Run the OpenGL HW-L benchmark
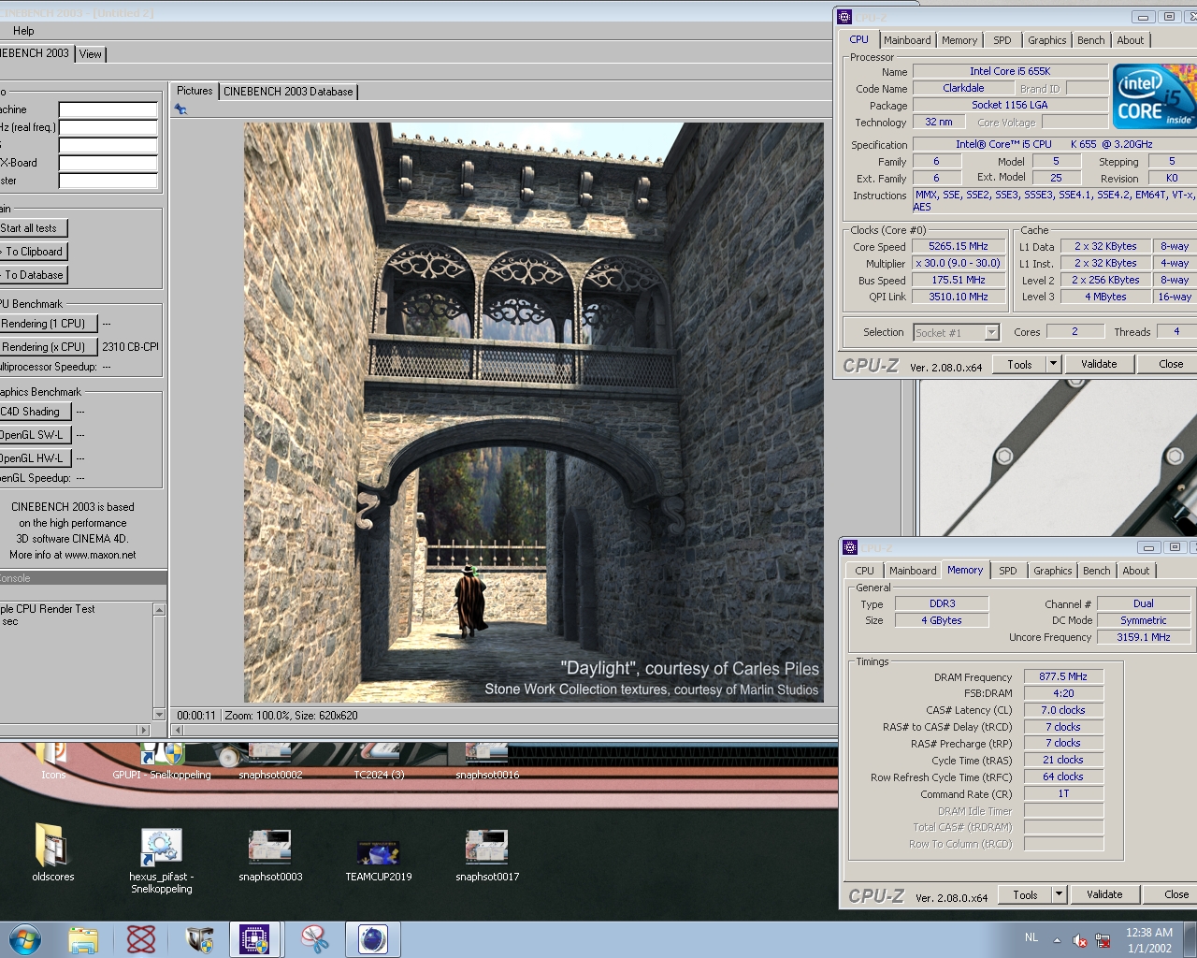The height and width of the screenshot is (958, 1197). click(x=34, y=458)
